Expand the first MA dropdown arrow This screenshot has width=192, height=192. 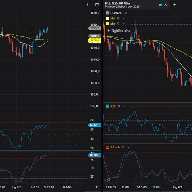[x=124, y=18]
